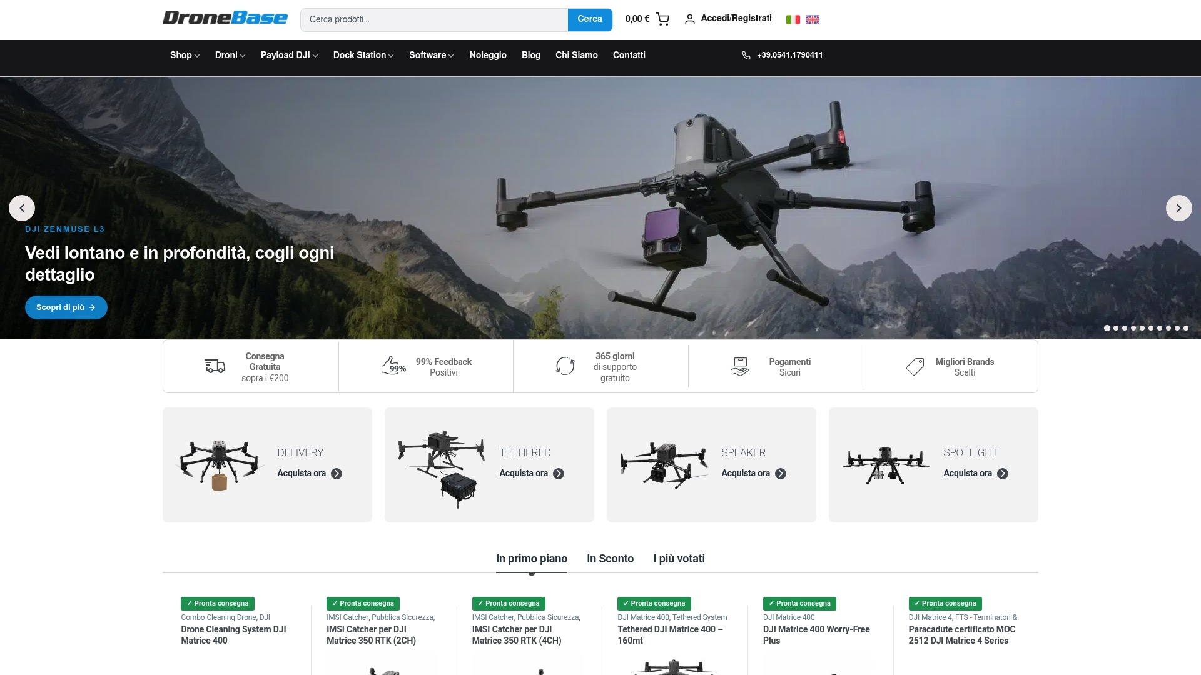Open the Blog menu item
1201x675 pixels.
pyautogui.click(x=531, y=55)
